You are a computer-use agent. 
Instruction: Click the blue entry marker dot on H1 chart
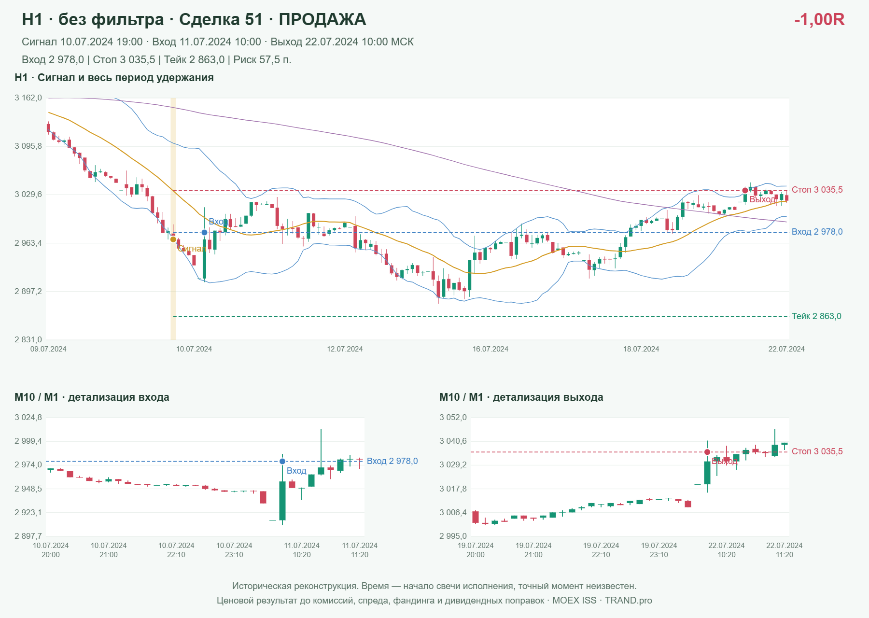coord(204,232)
